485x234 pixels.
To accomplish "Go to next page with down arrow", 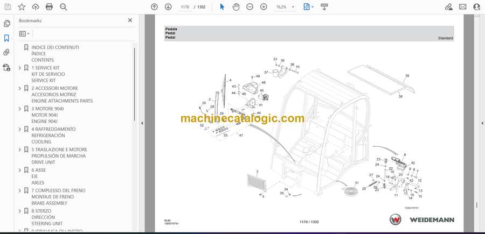I will coord(168,7).
